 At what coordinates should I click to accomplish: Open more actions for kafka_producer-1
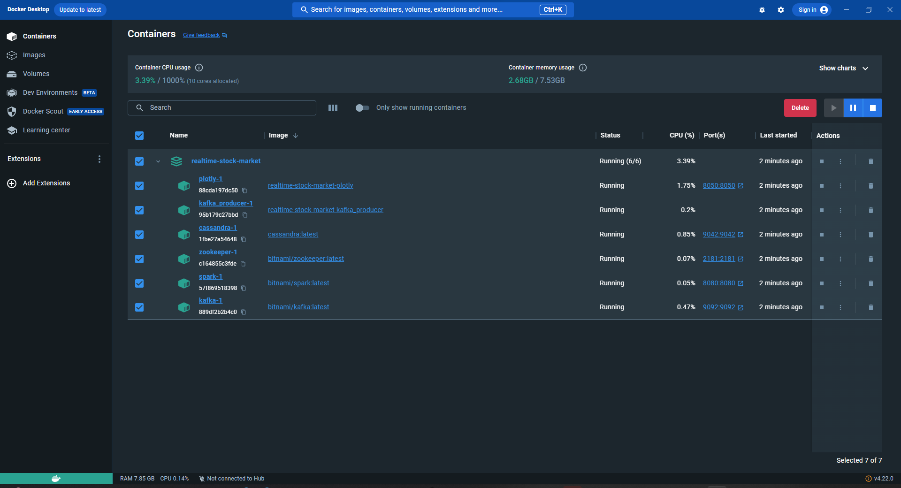(840, 210)
